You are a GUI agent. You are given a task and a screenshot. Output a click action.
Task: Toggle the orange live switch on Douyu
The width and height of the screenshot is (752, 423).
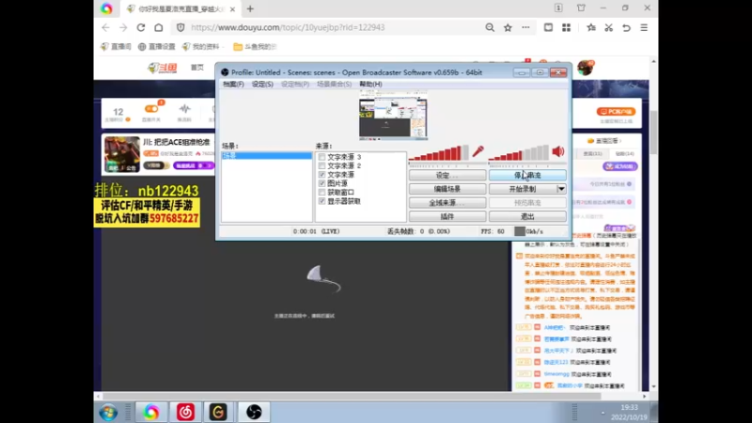point(151,109)
